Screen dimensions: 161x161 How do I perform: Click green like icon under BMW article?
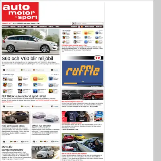pos(41,142)
